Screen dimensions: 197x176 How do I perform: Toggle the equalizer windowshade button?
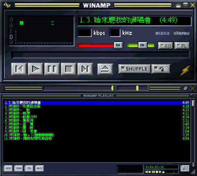pos(185,88)
